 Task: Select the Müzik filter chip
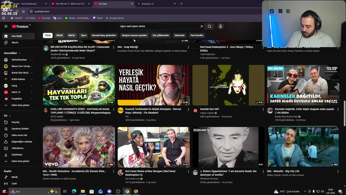pyautogui.click(x=59, y=35)
